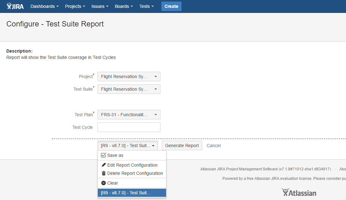Open the Boards menu

(124, 6)
